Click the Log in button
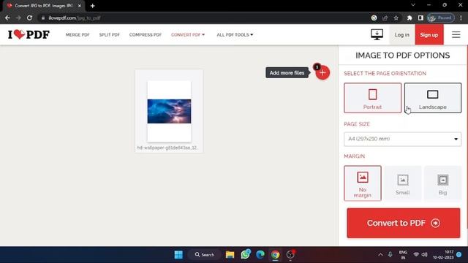The width and height of the screenshot is (468, 263). coord(401,34)
